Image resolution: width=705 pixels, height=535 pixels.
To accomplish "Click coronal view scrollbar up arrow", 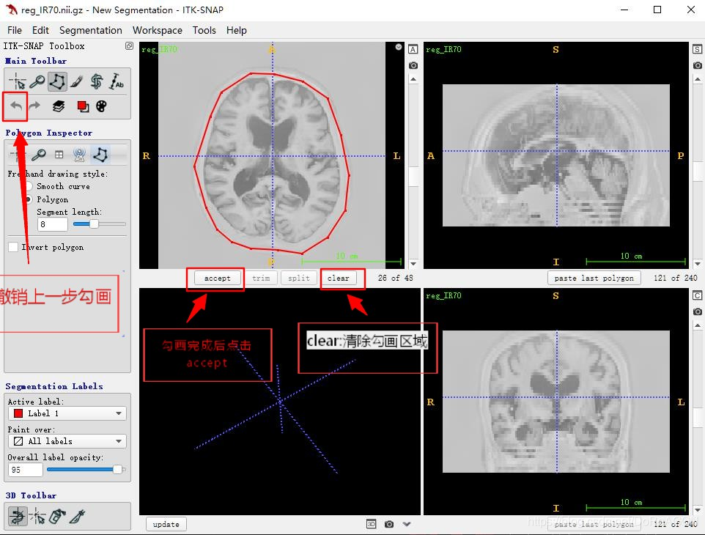I will coord(698,325).
